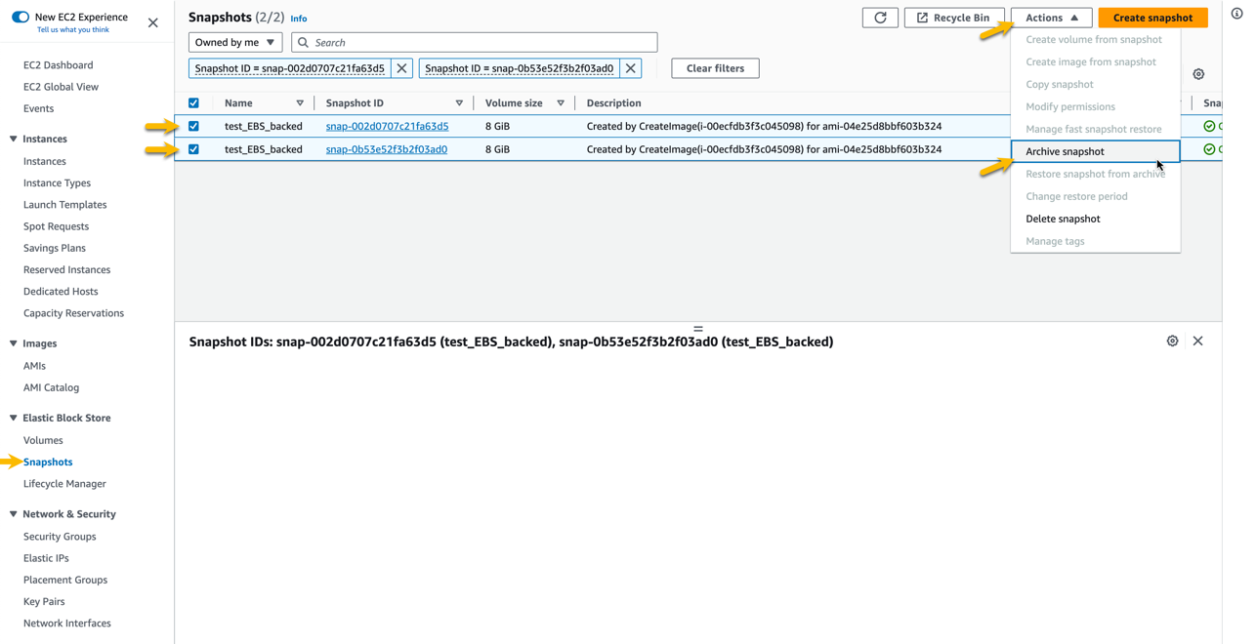Open the Name column sort dropdown
The image size is (1256, 644).
click(x=300, y=102)
